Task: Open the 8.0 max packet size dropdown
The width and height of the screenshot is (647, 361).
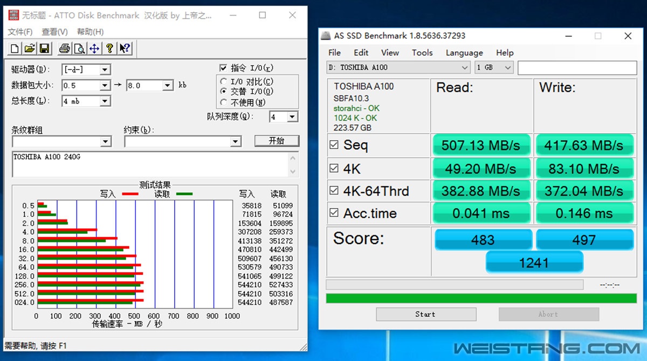Action: [x=168, y=85]
